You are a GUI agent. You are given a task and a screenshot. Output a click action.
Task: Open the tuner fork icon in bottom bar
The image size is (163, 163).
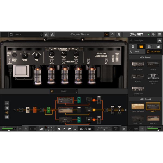pos(26,129)
